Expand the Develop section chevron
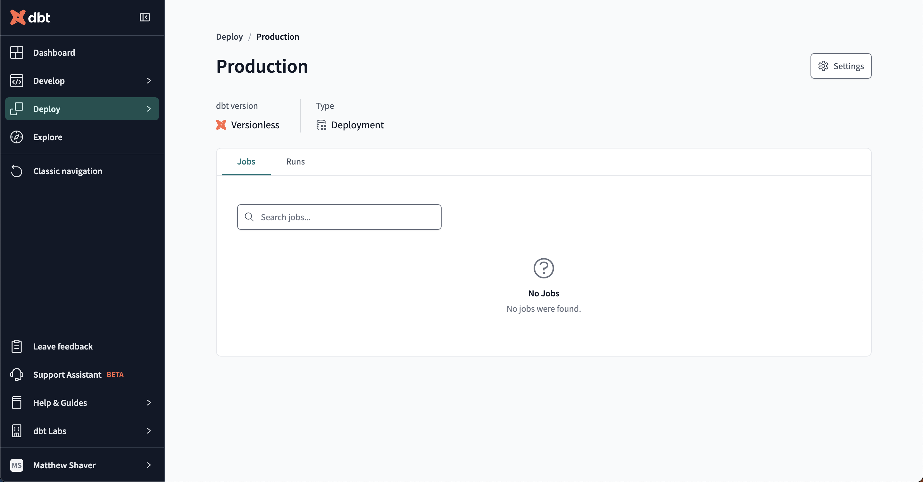 149,81
